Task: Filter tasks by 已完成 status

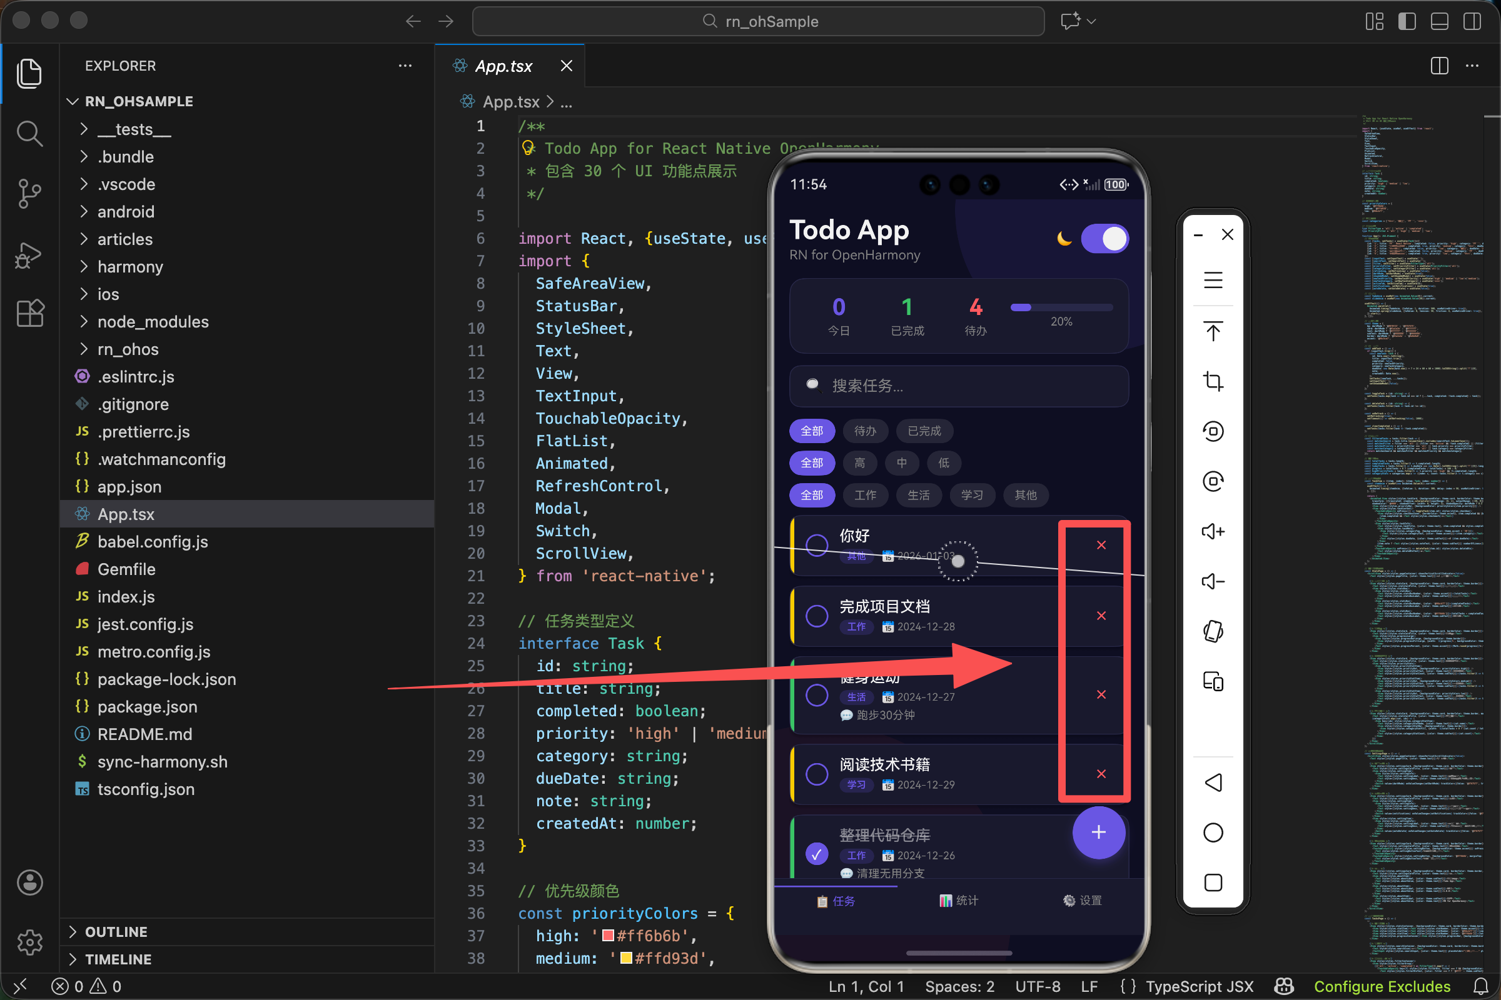Action: [x=924, y=431]
